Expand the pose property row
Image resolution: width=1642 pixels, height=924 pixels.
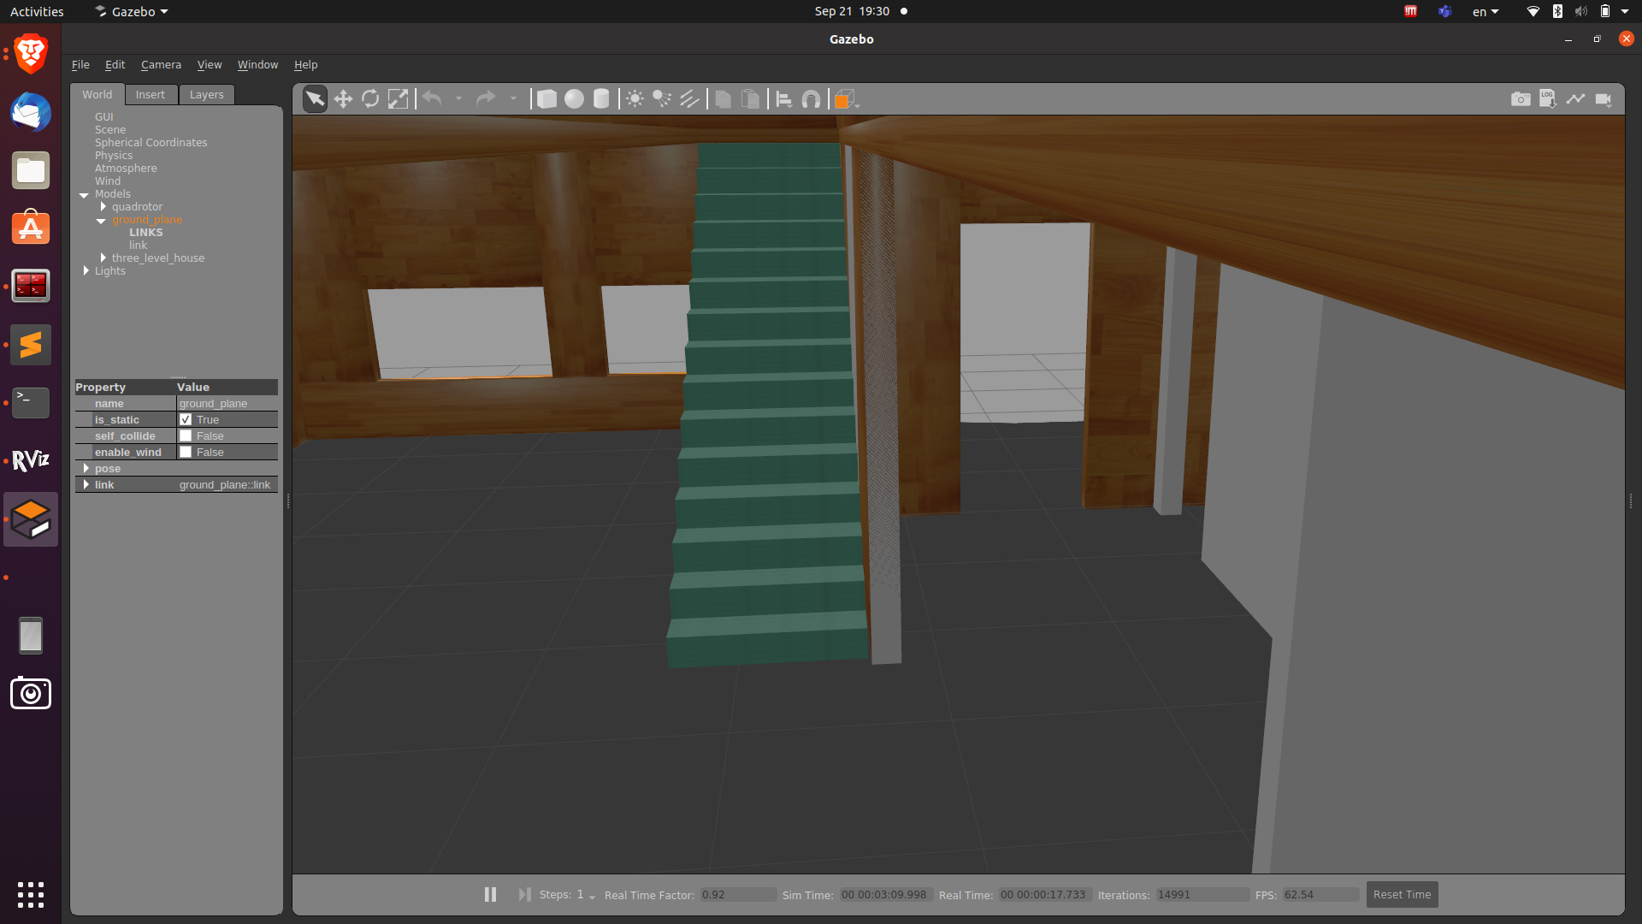pos(86,468)
